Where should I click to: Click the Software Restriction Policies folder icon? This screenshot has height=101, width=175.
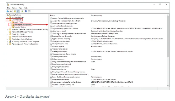tap(10, 37)
